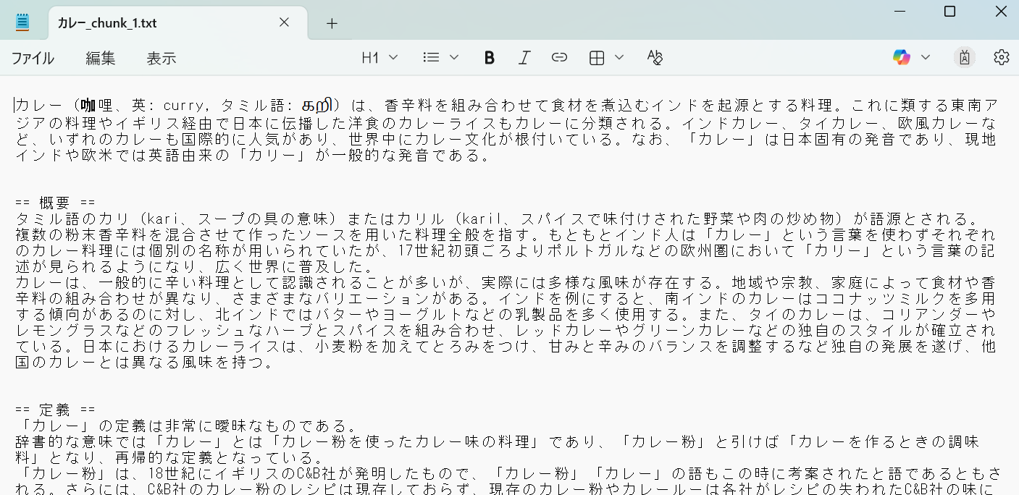
Task: Expand the H1 heading style dropdown
Action: click(379, 58)
